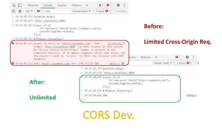Select the logged 200 status at 19:27:28.892
Viewport: 222px width, 138px height.
coord(105,96)
